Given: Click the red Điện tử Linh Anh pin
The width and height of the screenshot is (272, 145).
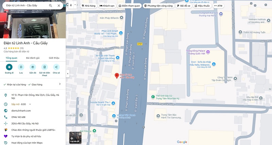Looking at the screenshot, I should tap(117, 76).
